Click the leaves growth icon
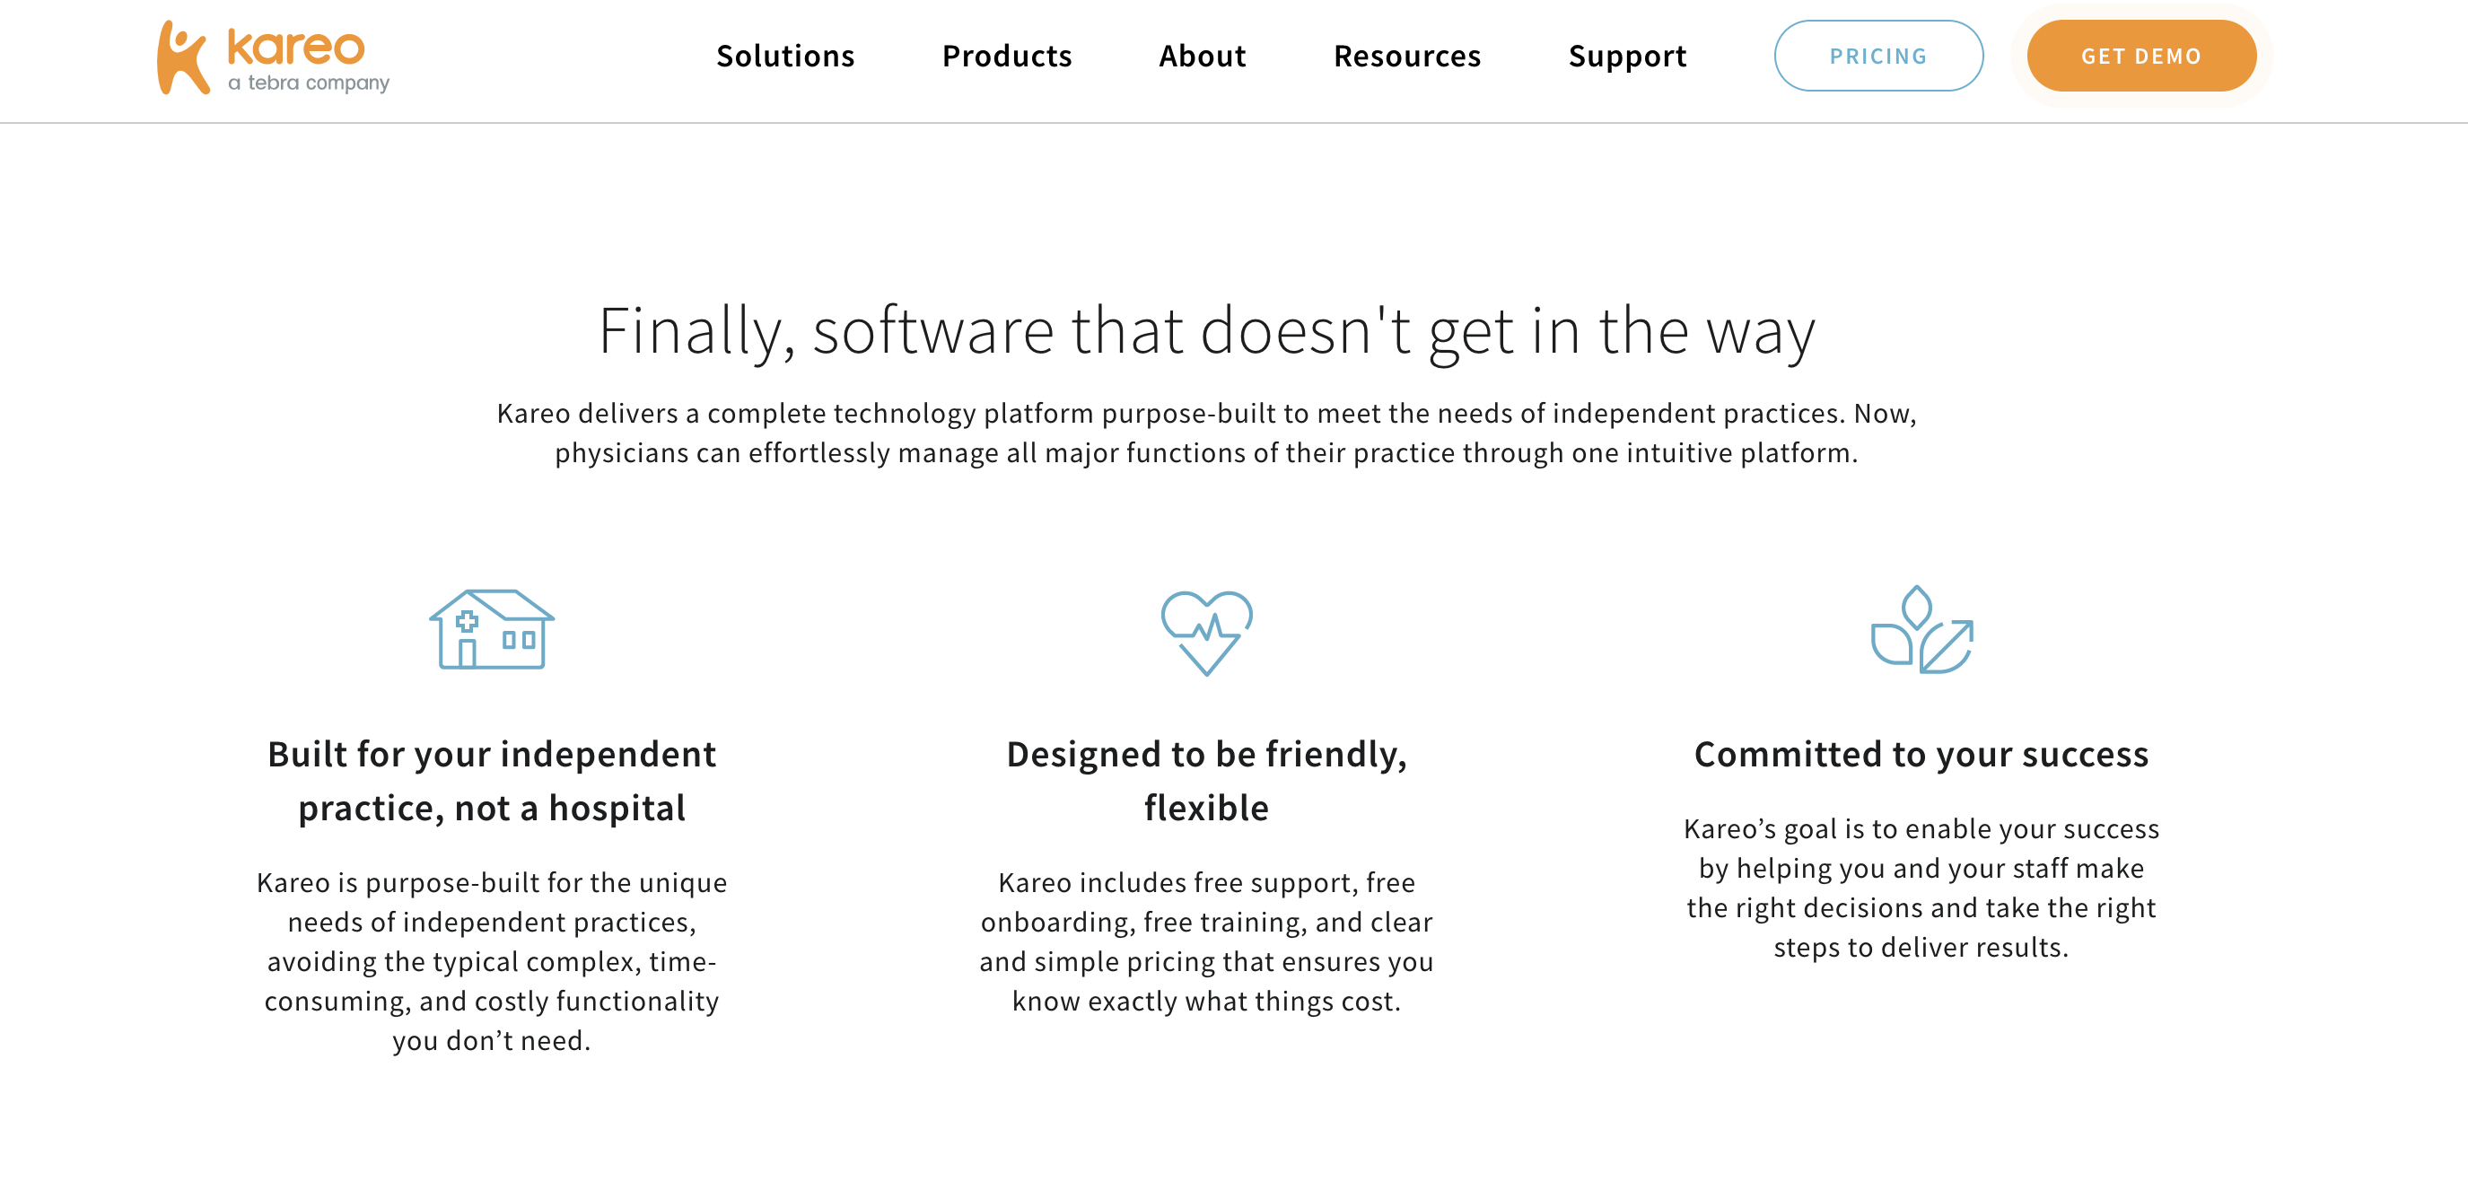 [x=1921, y=630]
